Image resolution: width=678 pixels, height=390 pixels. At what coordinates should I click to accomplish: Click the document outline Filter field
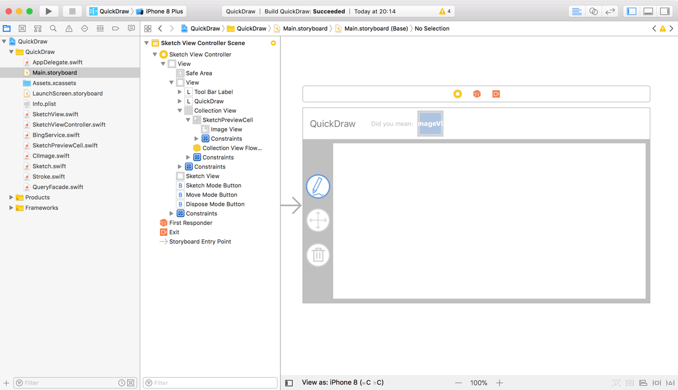[210, 383]
